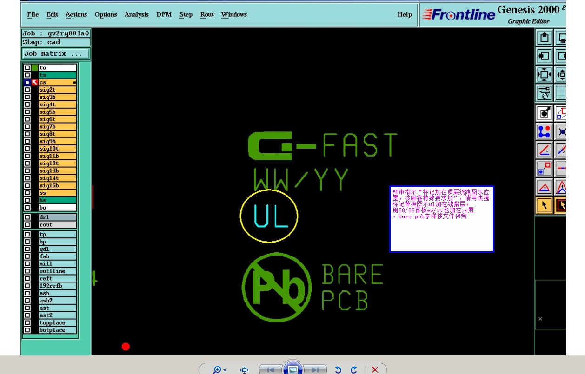Select the blue-red squares move tool
Viewport: 585px width, 374px height.
click(x=544, y=168)
